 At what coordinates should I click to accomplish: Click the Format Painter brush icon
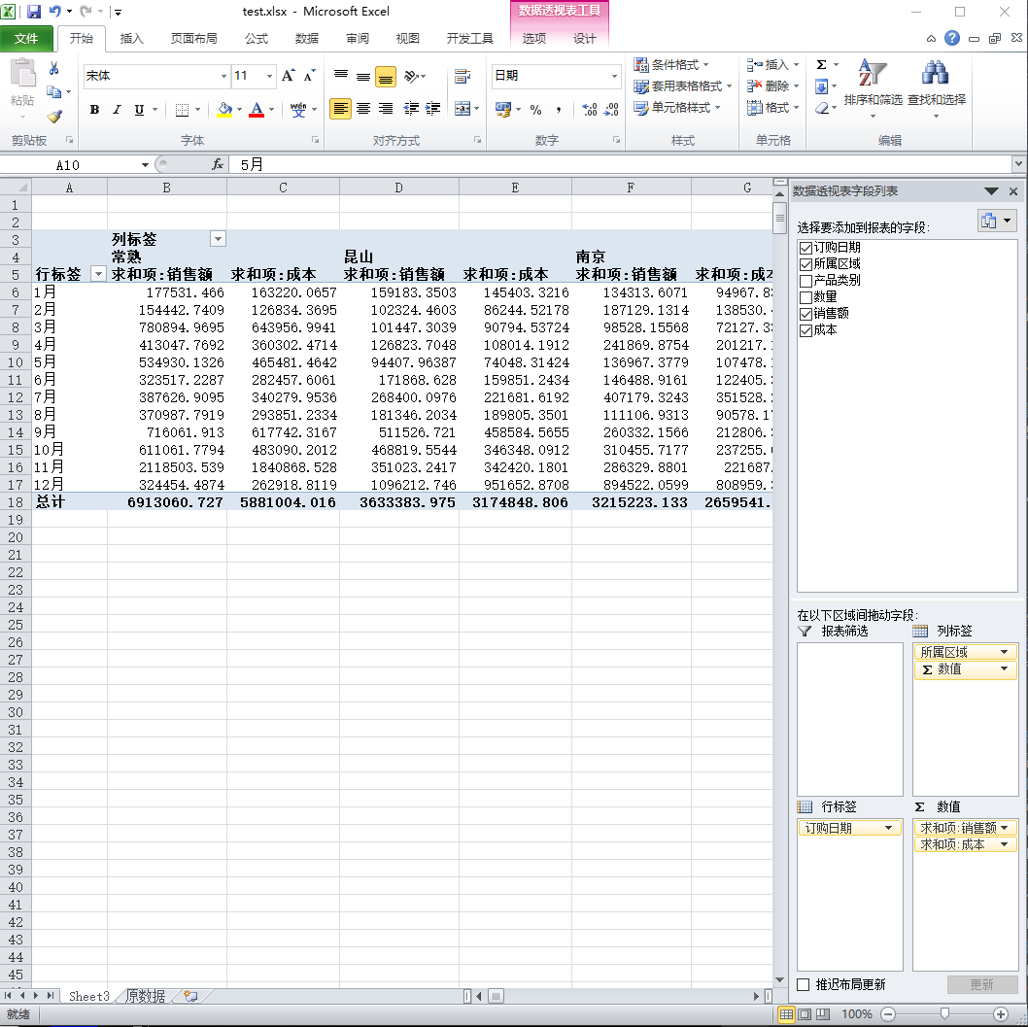click(x=54, y=117)
